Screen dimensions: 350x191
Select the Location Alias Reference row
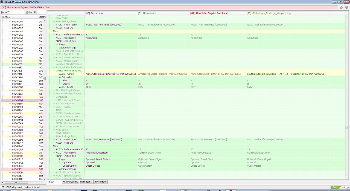pyautogui.click(x=69, y=64)
